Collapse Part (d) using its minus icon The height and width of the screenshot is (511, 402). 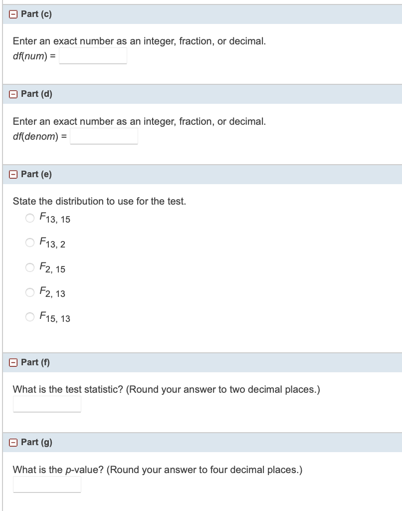[13, 94]
